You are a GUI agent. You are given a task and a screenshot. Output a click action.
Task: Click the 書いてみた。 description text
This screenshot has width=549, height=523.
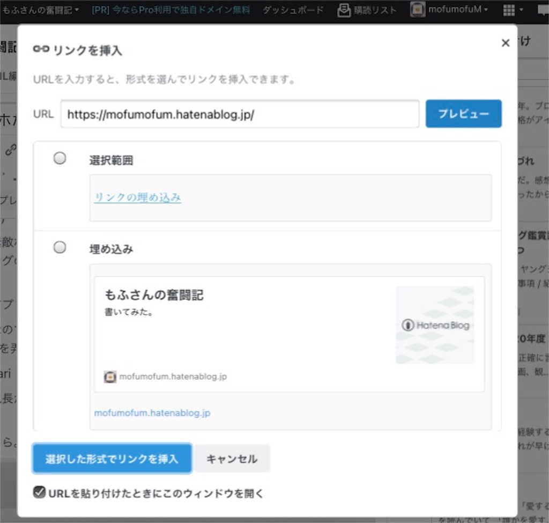point(129,312)
